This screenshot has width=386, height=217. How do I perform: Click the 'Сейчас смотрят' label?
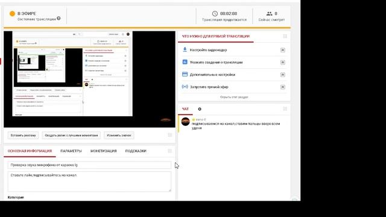pyautogui.click(x=271, y=20)
